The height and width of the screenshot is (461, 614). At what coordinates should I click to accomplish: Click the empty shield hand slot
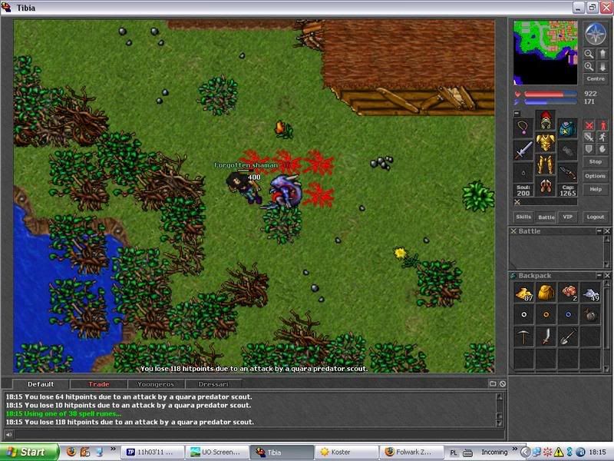tap(568, 150)
